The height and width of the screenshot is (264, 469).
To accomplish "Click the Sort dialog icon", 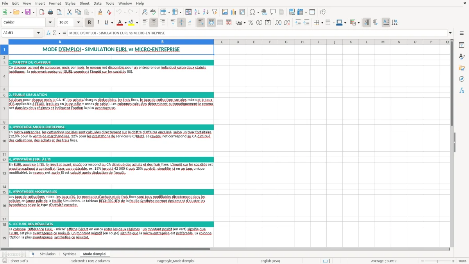I will [x=188, y=12].
